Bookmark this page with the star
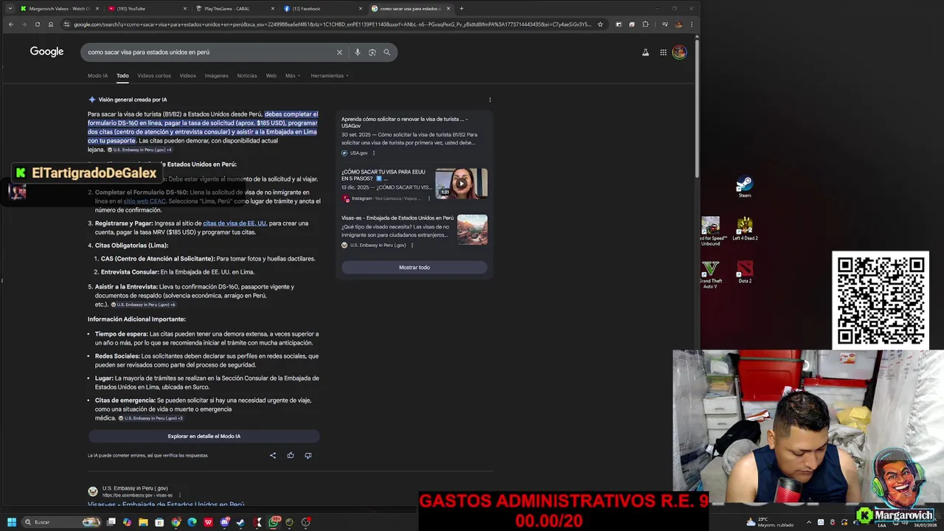Image resolution: width=944 pixels, height=531 pixels. coord(600,24)
